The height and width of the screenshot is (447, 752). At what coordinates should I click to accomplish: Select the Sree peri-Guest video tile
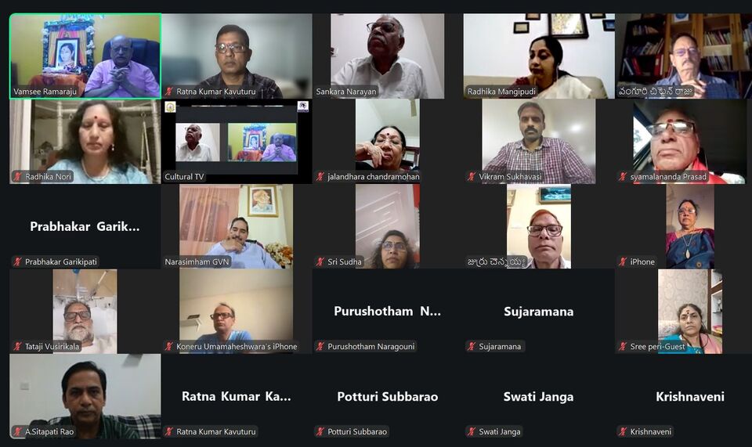690,312
